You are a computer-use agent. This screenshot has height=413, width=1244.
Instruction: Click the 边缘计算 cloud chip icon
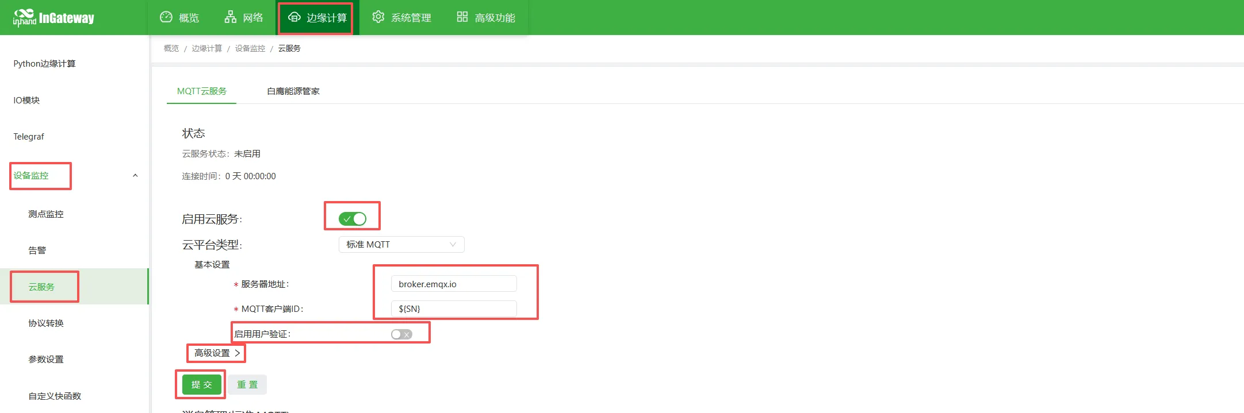coord(294,17)
